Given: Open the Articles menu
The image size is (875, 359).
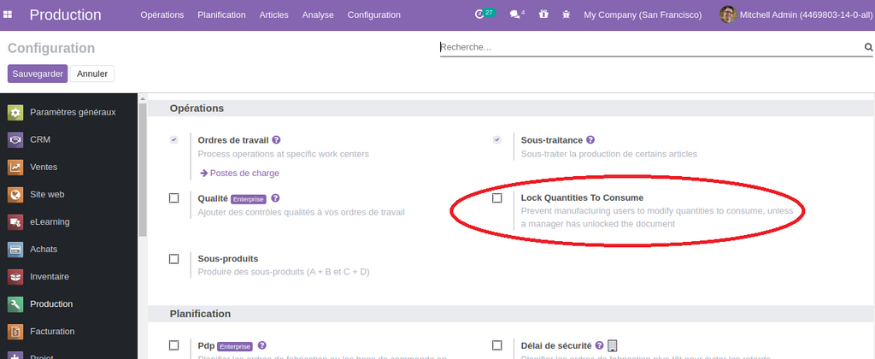Looking at the screenshot, I should coord(273,15).
